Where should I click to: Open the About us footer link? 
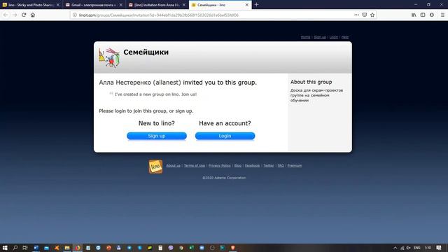coord(173,166)
